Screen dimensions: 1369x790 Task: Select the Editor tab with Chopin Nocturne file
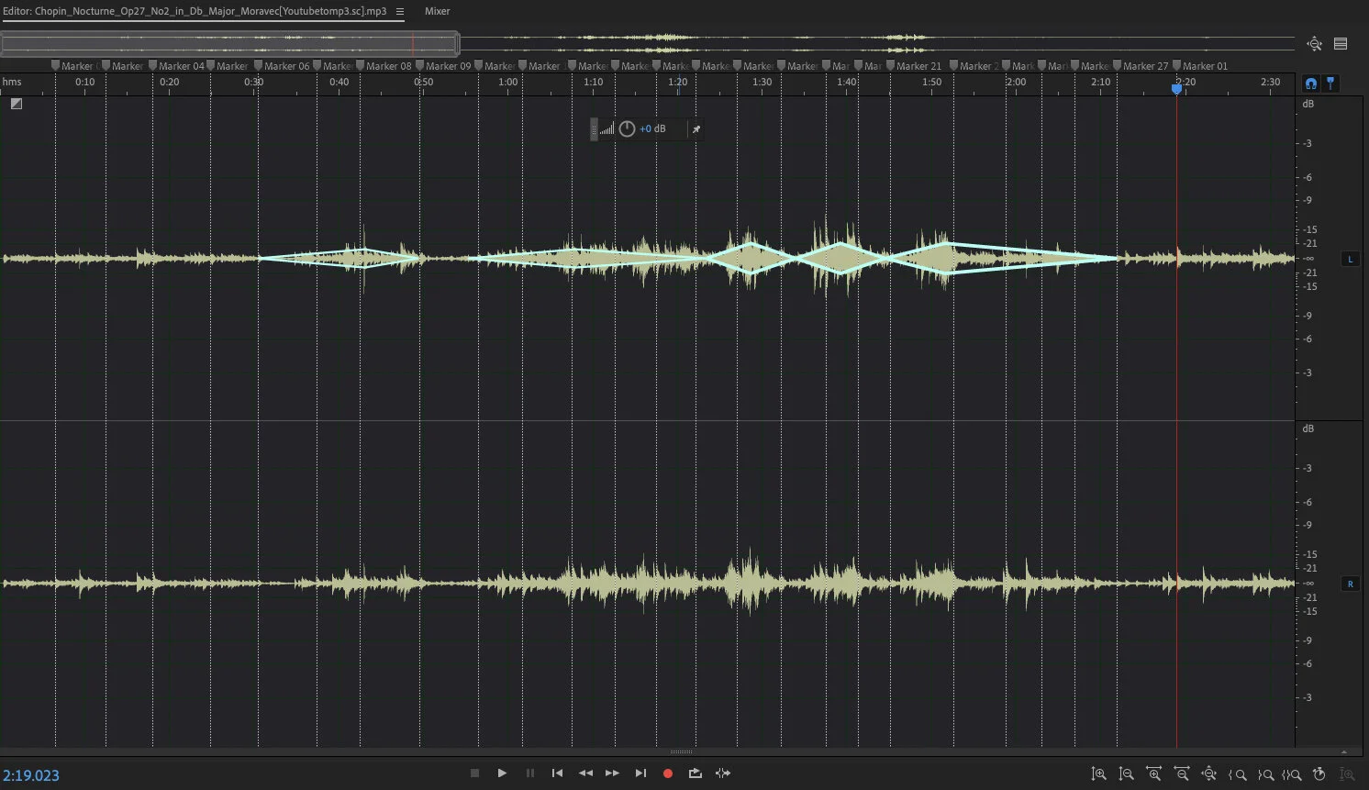pos(195,11)
